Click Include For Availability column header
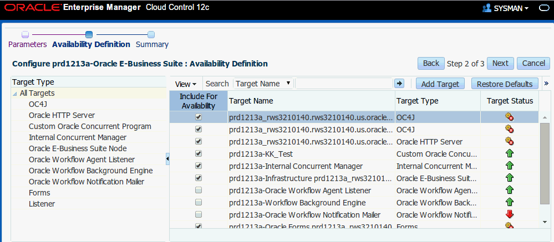Viewport: 554px width, 242px height. coord(199,101)
